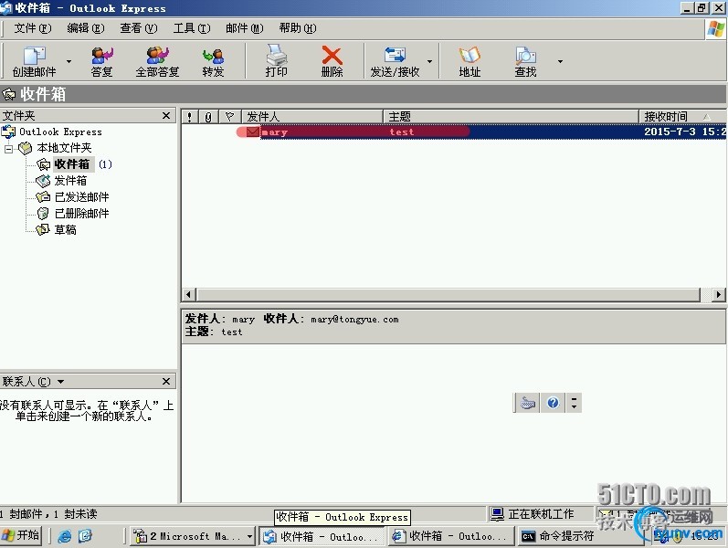728x548 pixels.
Task: Select the 本地文件夹 folder
Action: click(64, 148)
